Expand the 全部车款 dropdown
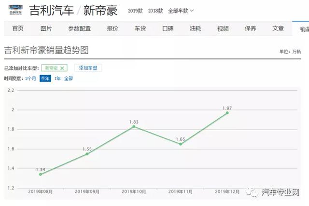This screenshot has height=206, width=309. pyautogui.click(x=181, y=11)
